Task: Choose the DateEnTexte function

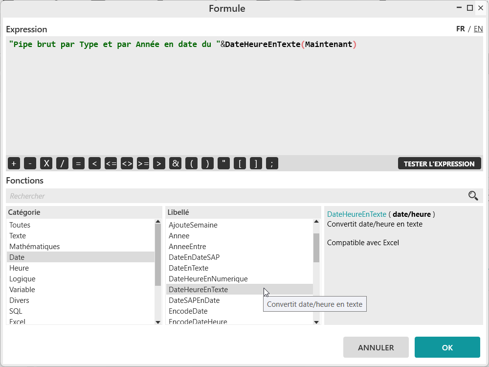Action: 188,268
